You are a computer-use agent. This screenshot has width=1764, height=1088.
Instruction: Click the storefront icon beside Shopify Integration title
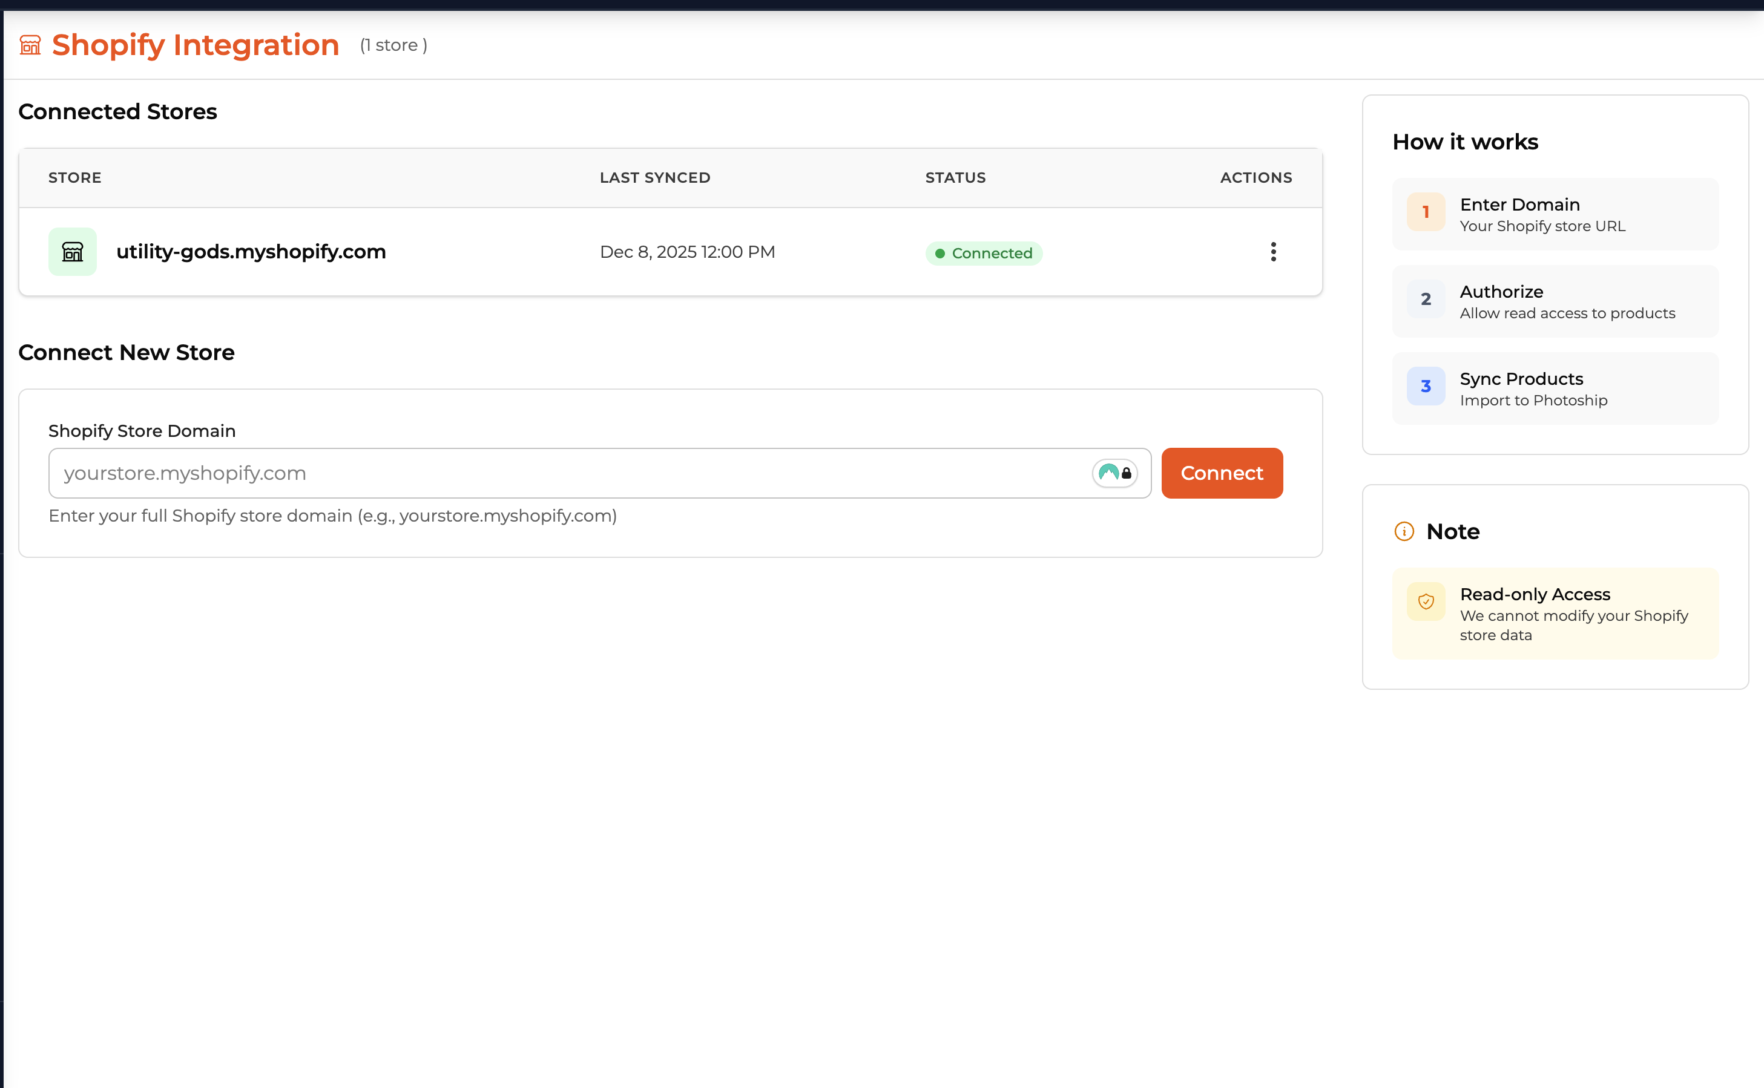[x=30, y=45]
